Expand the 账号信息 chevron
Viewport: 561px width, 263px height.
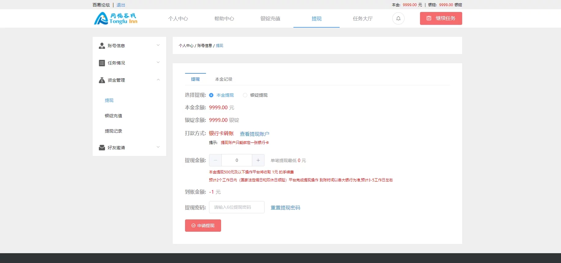coord(158,45)
